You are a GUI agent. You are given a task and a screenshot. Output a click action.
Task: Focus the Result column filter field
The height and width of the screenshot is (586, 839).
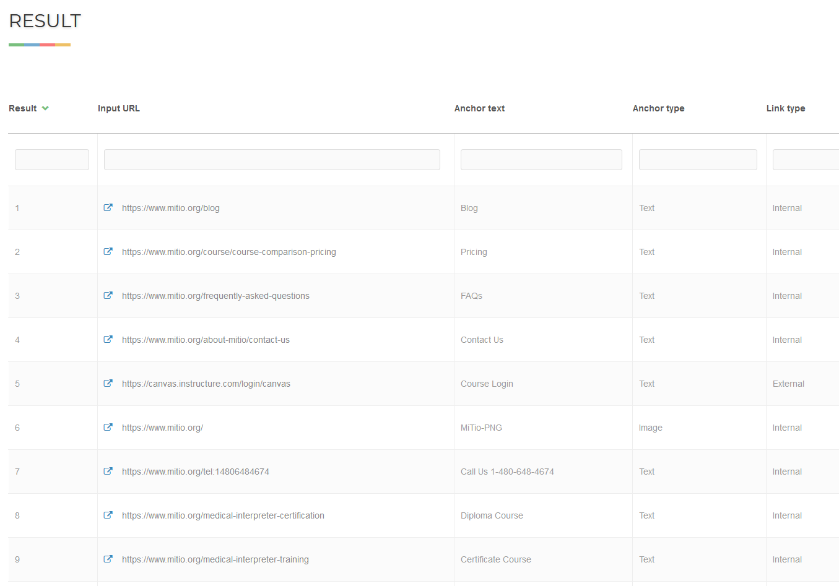[52, 160]
